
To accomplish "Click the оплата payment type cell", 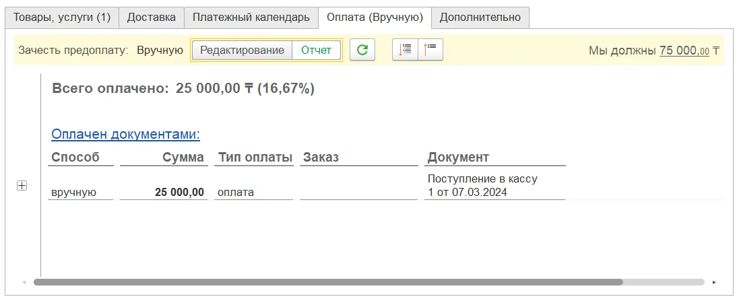I will pyautogui.click(x=236, y=192).
